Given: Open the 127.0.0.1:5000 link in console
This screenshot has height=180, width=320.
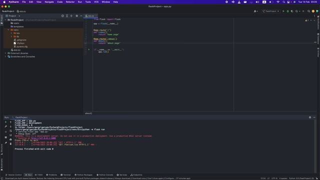Looking at the screenshot, I should pyautogui.click(x=43, y=138).
